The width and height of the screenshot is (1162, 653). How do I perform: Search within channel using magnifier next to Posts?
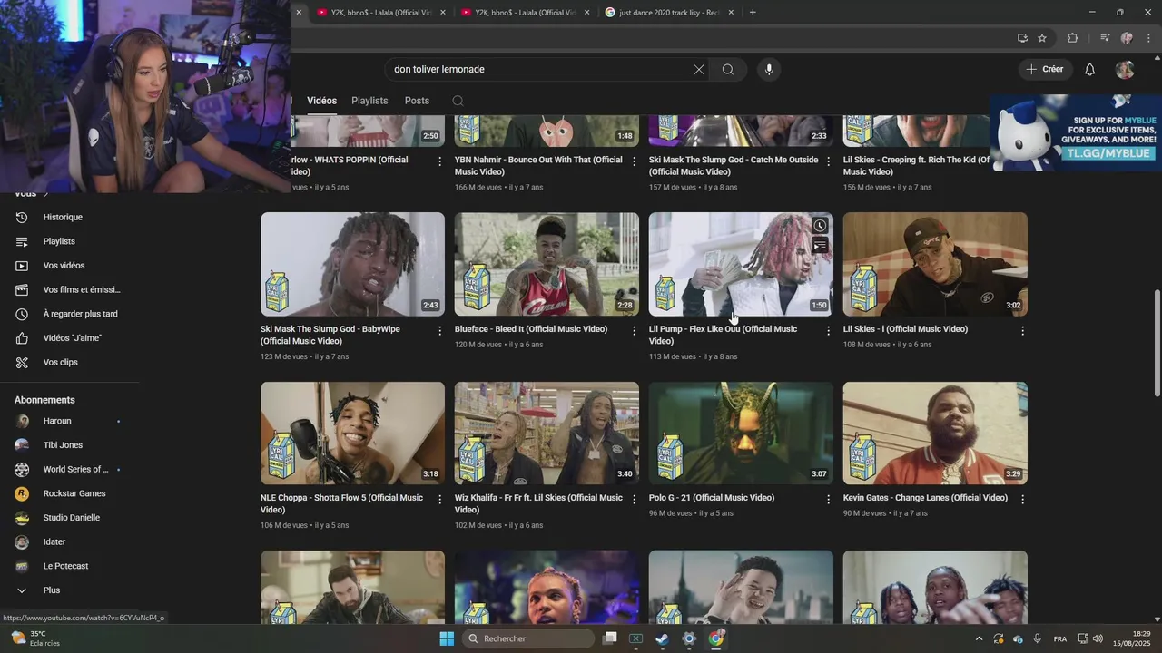[x=458, y=101]
